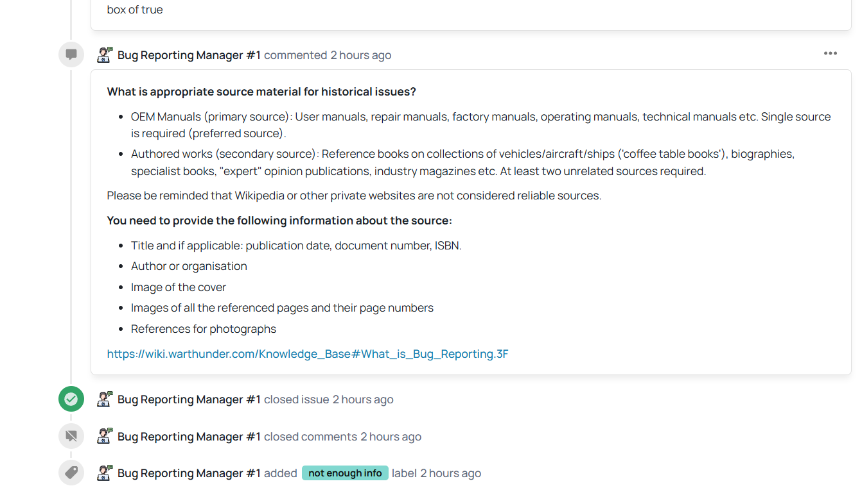Click the label event '2 hours ago' timestamp
Viewport: 862px width, 504px height.
click(x=450, y=473)
